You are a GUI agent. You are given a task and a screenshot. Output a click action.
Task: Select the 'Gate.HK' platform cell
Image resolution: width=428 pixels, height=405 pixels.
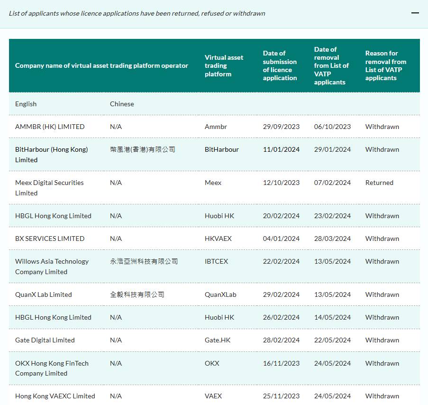coord(218,341)
